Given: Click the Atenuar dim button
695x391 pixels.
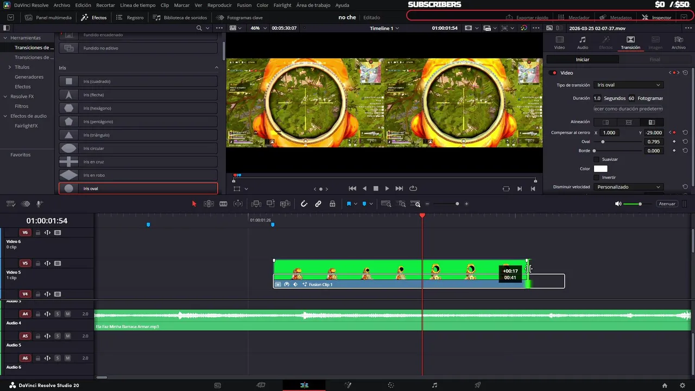Looking at the screenshot, I should tap(667, 204).
